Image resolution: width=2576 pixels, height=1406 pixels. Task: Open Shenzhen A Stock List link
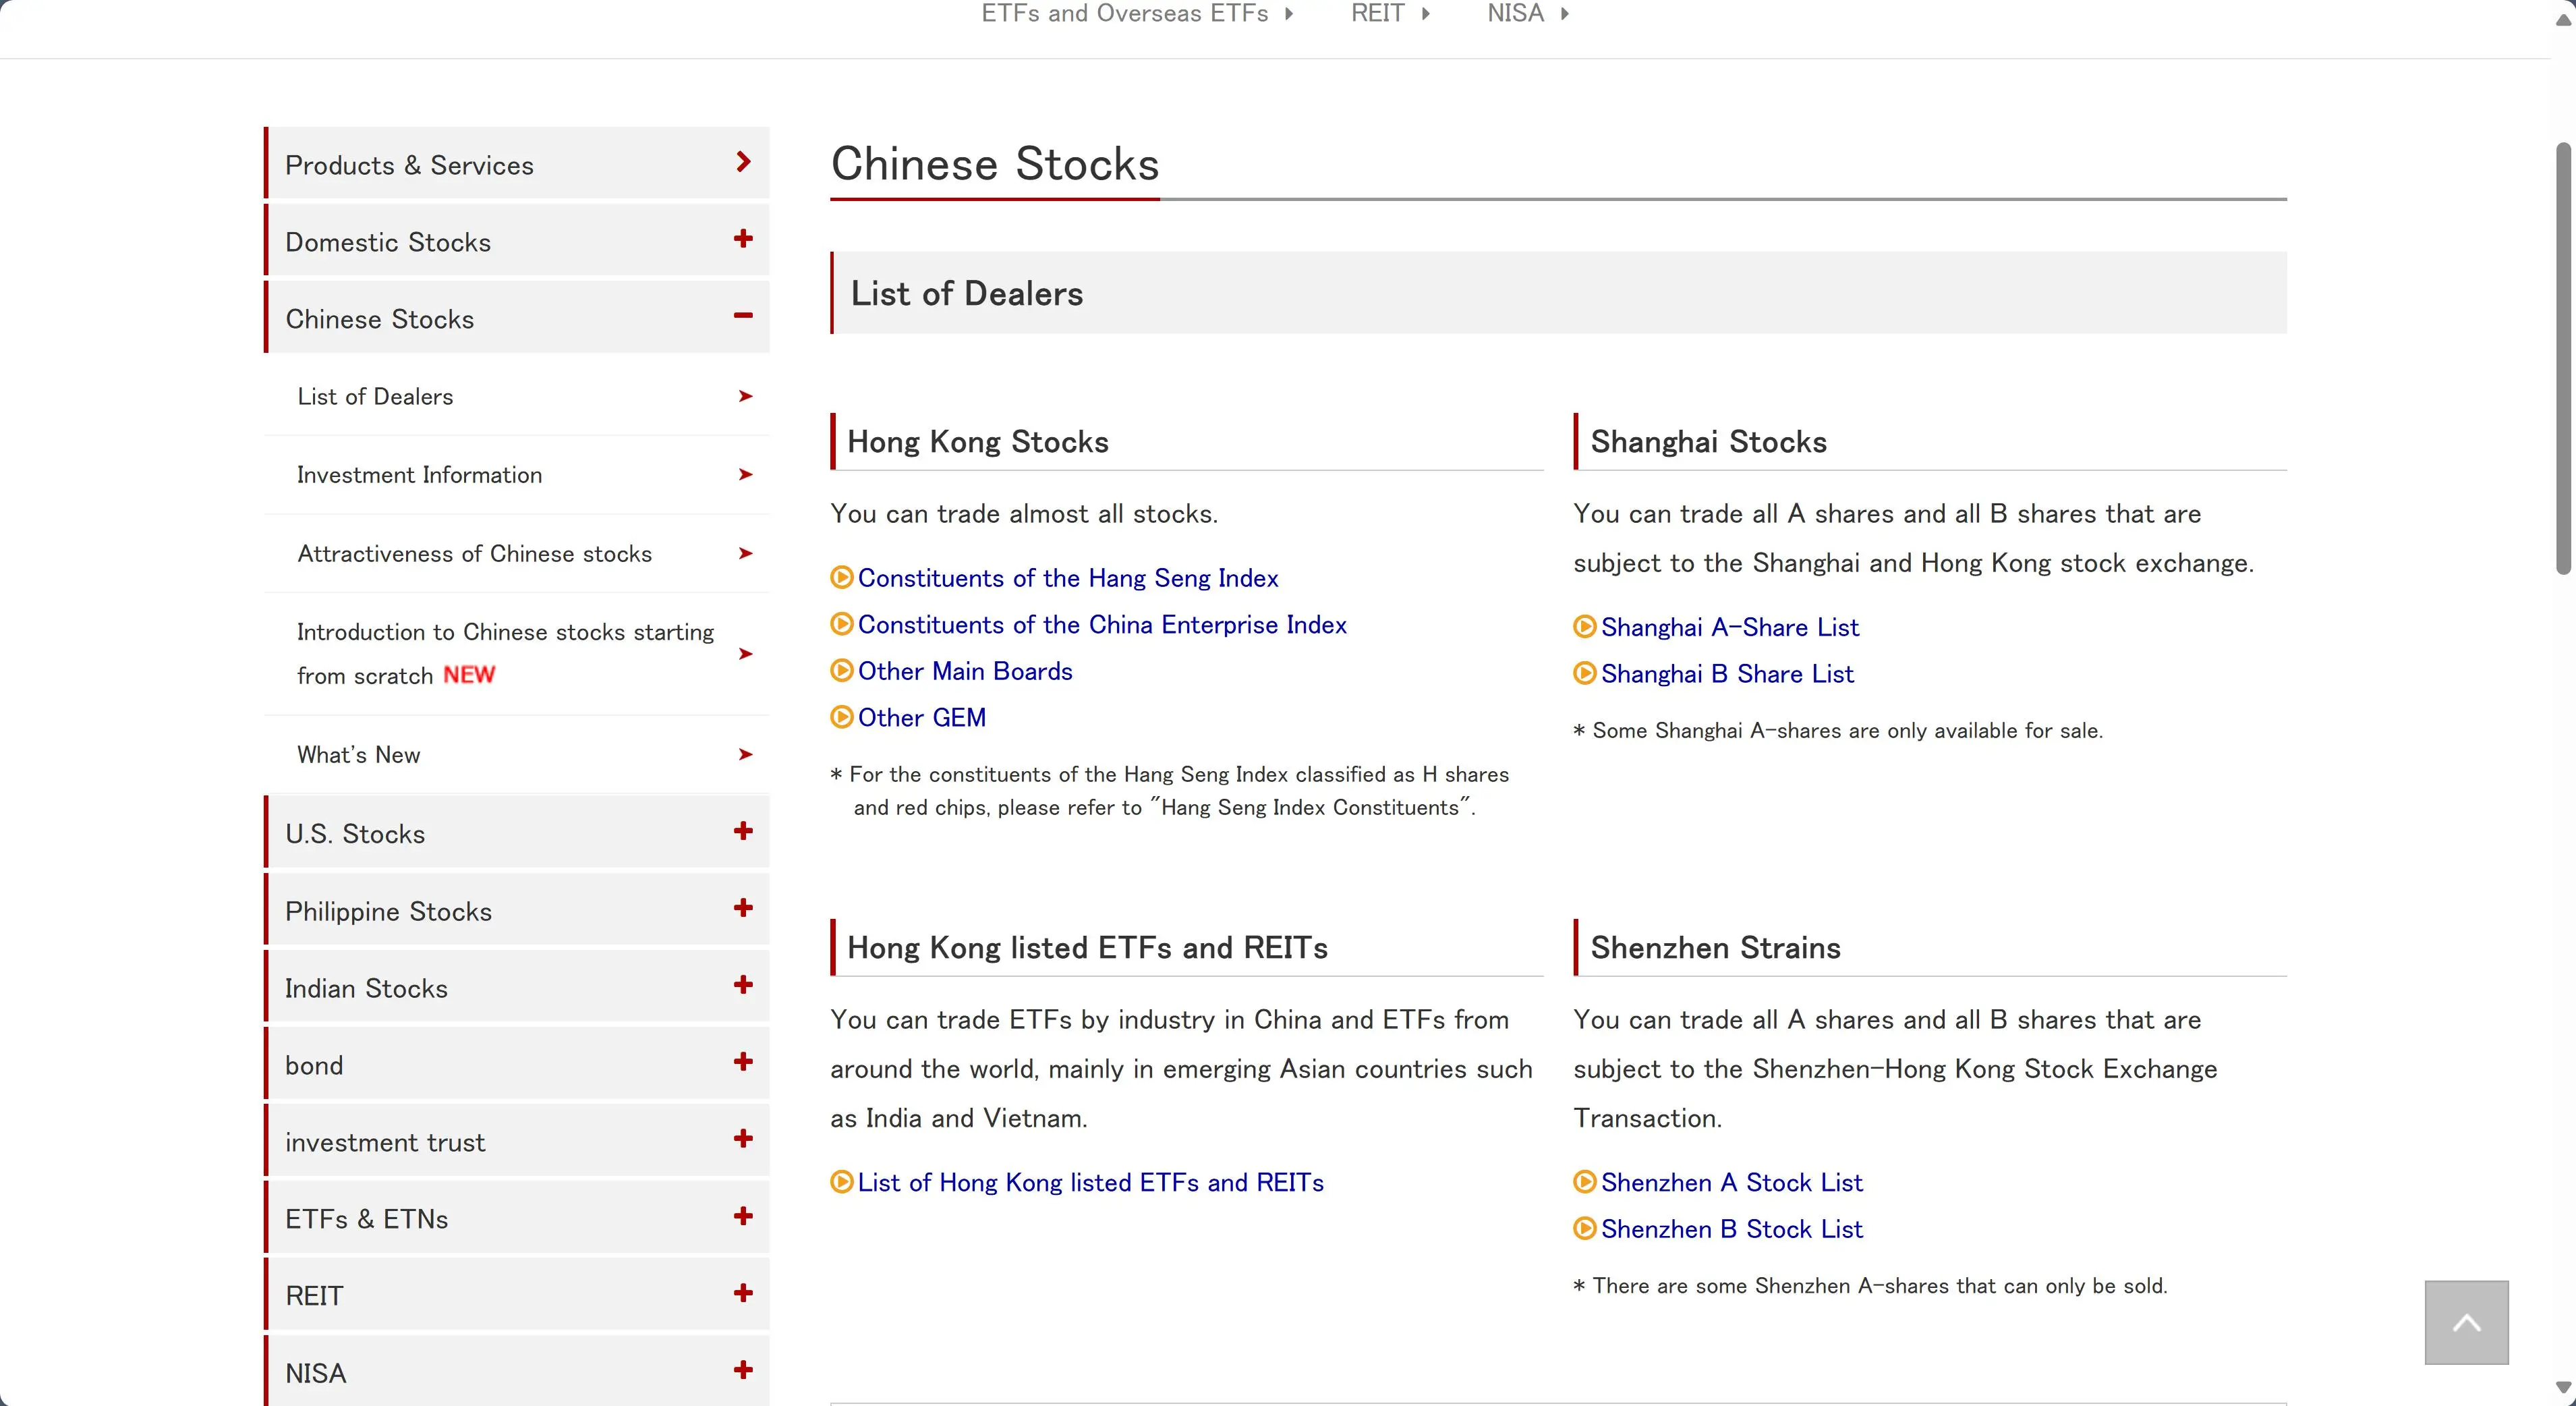(1732, 1183)
